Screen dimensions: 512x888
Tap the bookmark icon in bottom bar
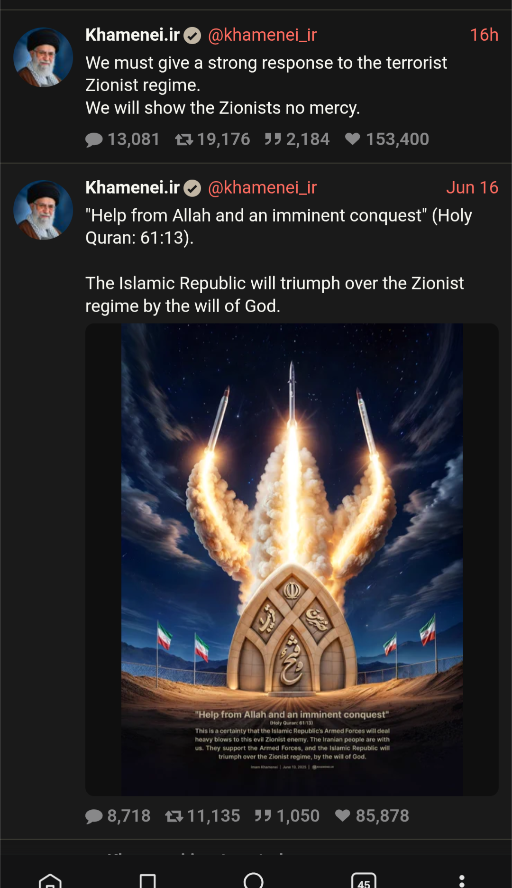148,881
